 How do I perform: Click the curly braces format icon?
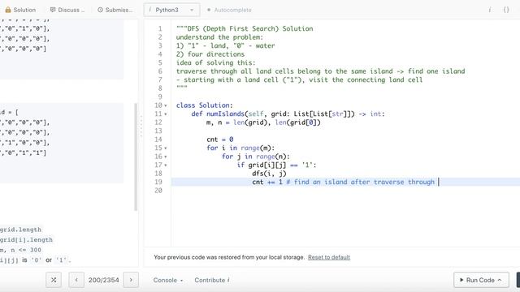pyautogui.click(x=506, y=10)
